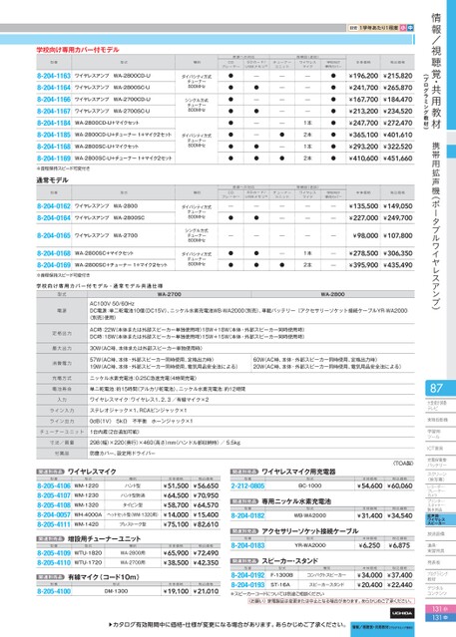Click the 学校向け専用カバー付モデル section heading
456x637 pixels.
pyautogui.click(x=78, y=50)
